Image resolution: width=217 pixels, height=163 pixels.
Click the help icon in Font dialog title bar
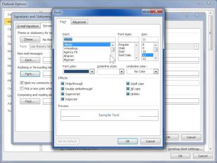146,11
